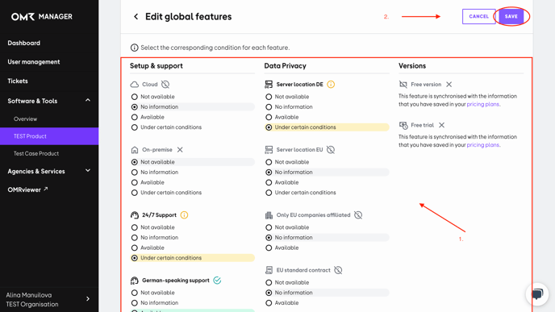
Task: Click the Data Privacy heading
Action: pyautogui.click(x=285, y=66)
